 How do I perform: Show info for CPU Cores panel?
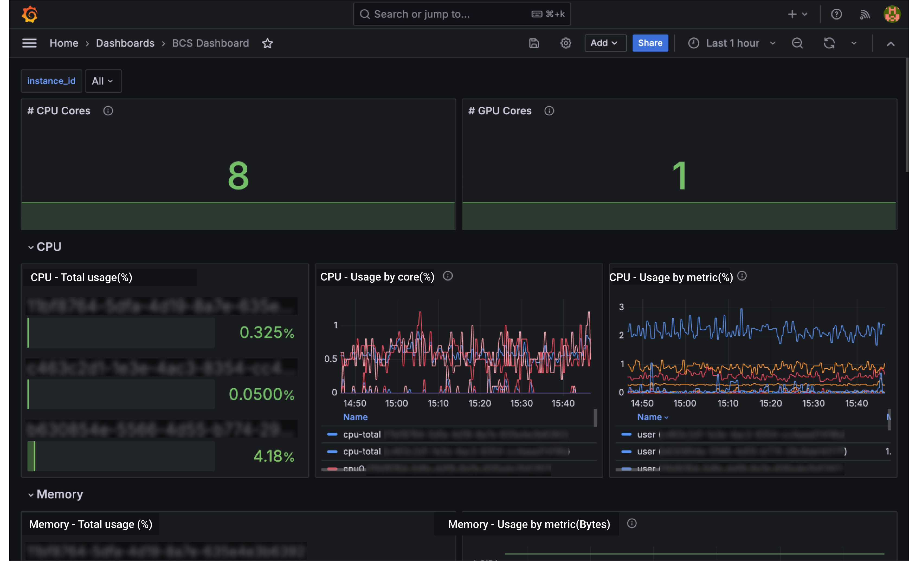(x=108, y=110)
